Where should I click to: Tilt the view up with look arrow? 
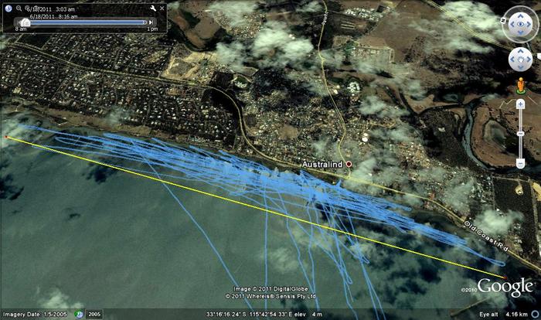pyautogui.click(x=519, y=13)
